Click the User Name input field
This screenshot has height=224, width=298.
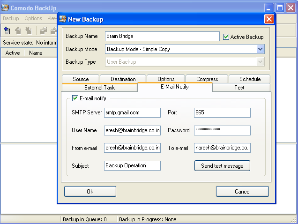pyautogui.click(x=132, y=130)
